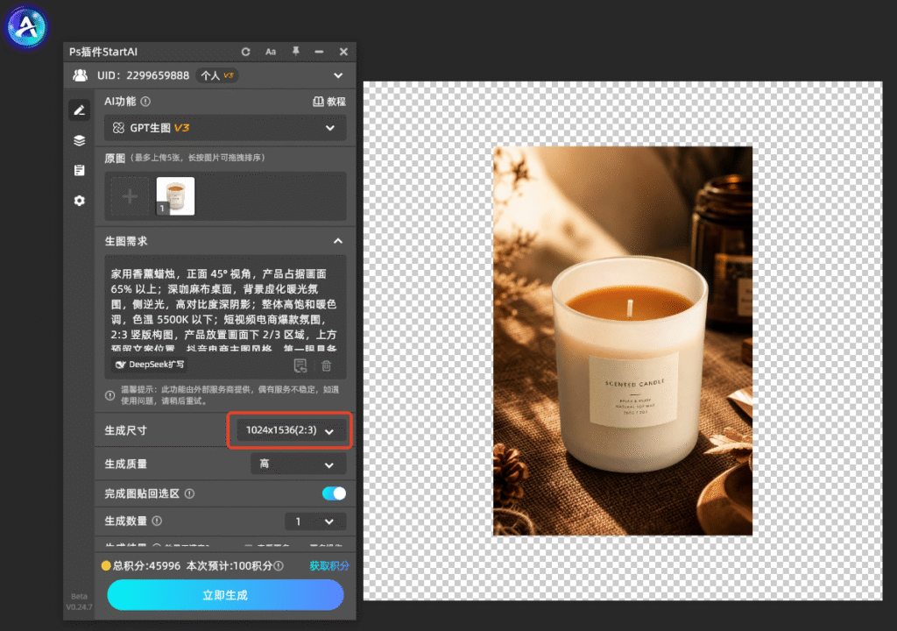
Task: Click the refresh icon in plugin title bar
Action: (x=245, y=52)
